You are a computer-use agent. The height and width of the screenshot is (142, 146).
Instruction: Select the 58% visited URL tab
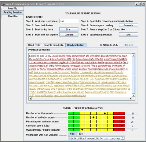72,134
